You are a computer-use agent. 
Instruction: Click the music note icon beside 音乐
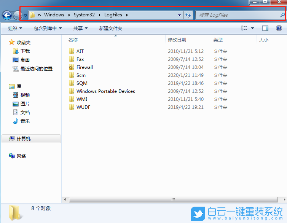[16, 121]
